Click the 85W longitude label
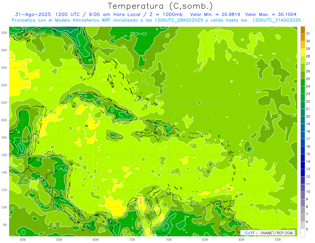The image size is (315, 243). (59, 240)
